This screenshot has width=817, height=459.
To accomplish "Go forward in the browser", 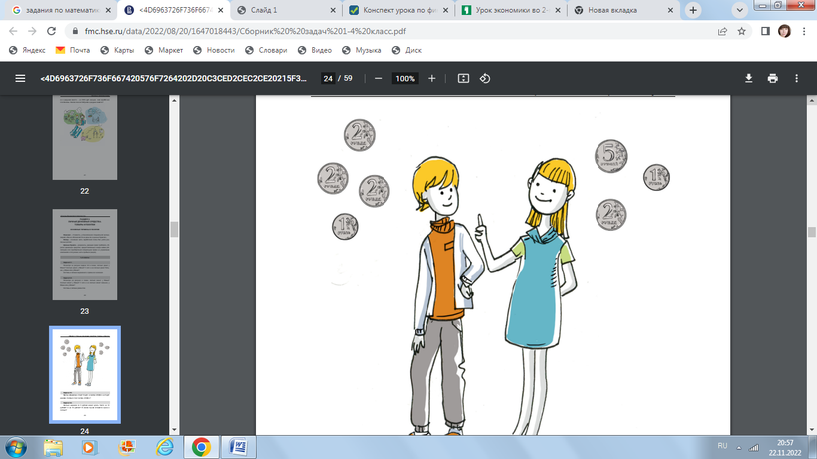I will [32, 31].
